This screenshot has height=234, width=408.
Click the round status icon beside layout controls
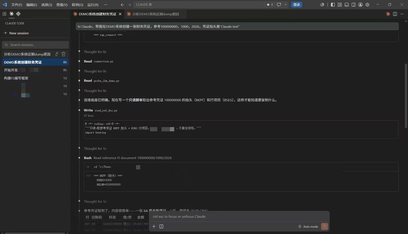pyautogui.click(x=322, y=5)
